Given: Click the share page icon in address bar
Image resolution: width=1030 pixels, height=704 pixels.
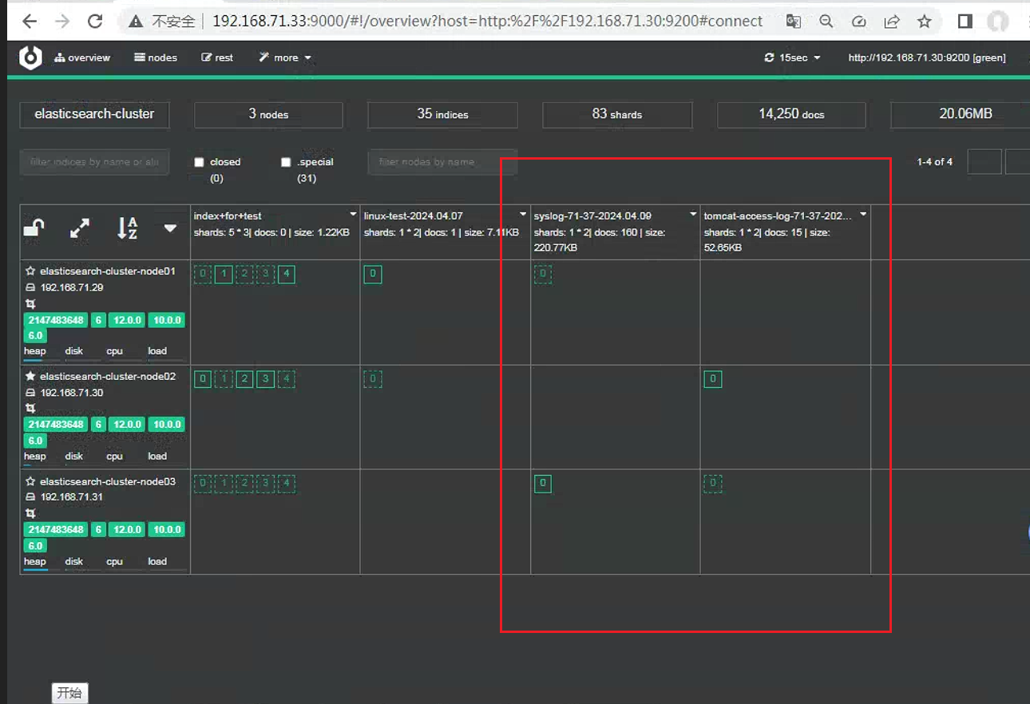Looking at the screenshot, I should click(x=892, y=22).
